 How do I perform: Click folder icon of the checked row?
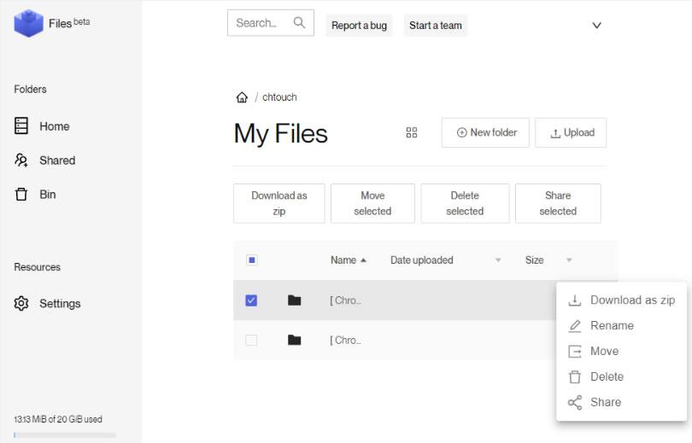[x=295, y=300]
